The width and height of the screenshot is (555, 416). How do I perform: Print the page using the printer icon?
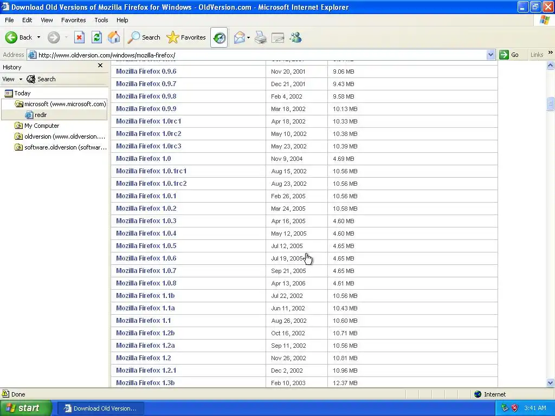point(261,37)
